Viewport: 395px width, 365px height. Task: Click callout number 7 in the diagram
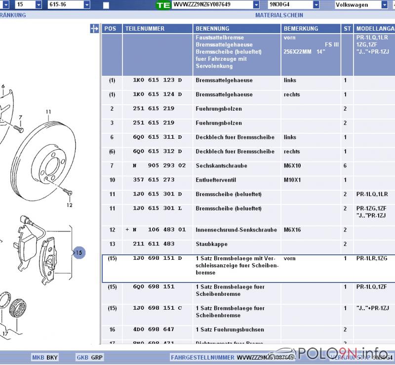point(20,118)
